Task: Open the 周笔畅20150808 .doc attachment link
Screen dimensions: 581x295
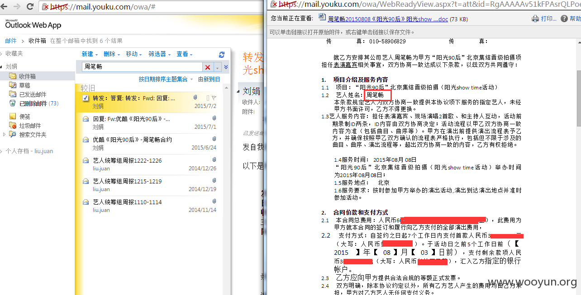Action: (x=388, y=19)
